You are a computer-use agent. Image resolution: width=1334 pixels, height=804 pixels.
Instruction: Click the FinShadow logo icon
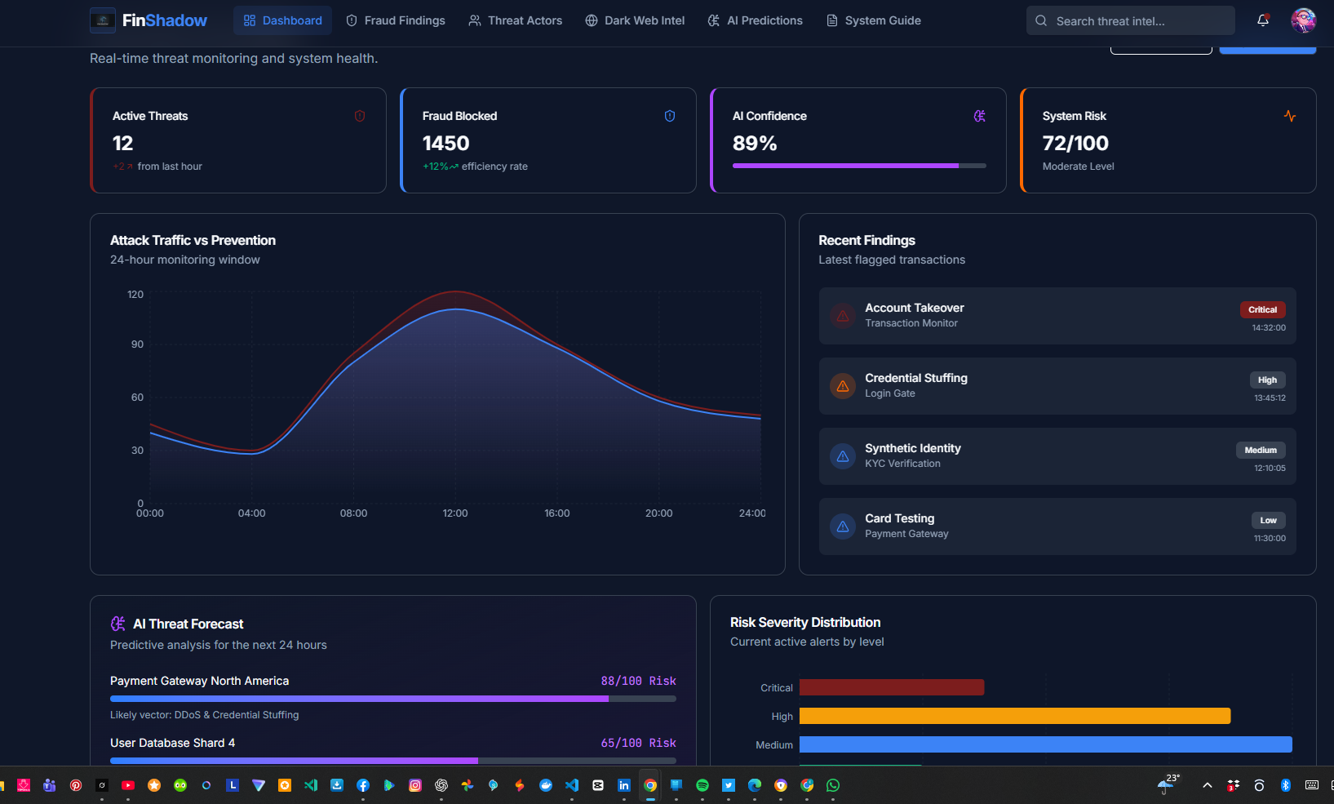point(103,20)
